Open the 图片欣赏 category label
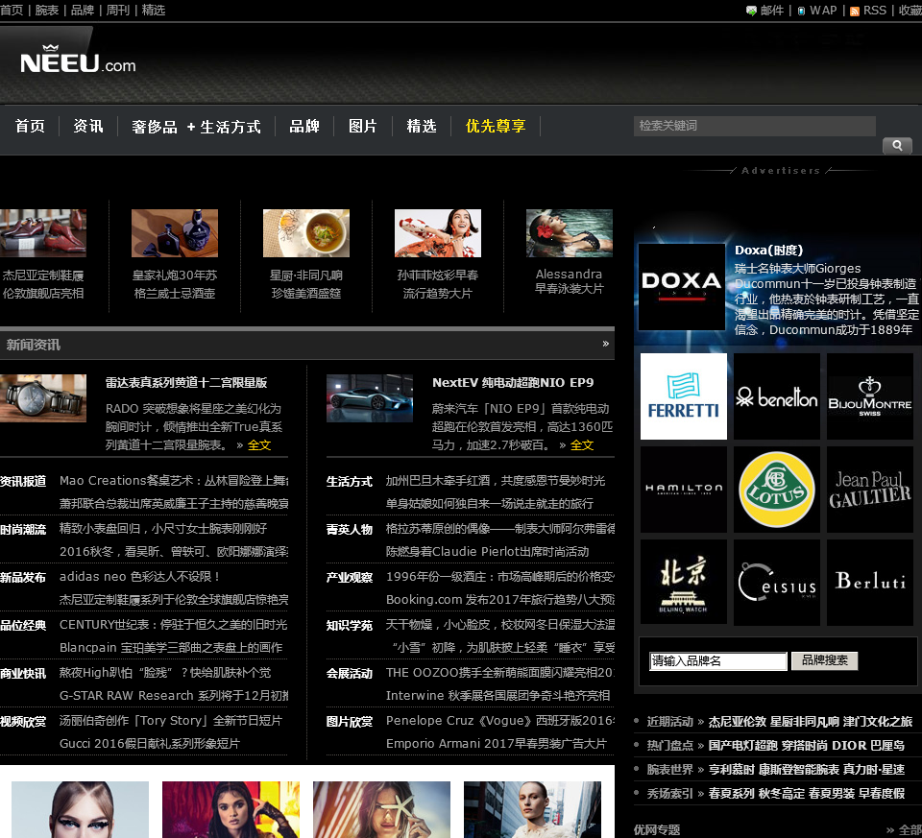 point(350,722)
